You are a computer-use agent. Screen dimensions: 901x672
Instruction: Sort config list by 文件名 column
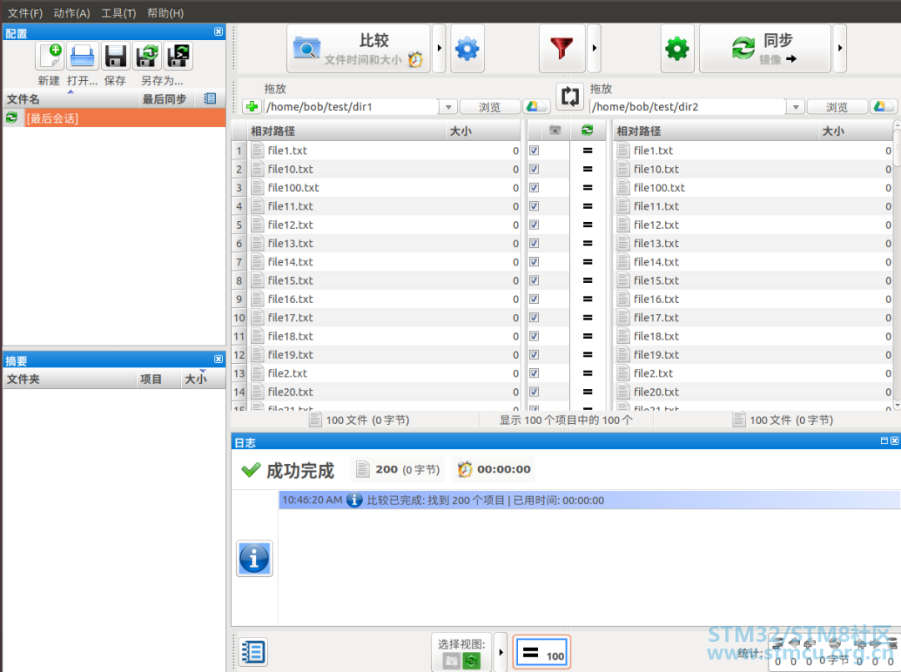coord(71,99)
